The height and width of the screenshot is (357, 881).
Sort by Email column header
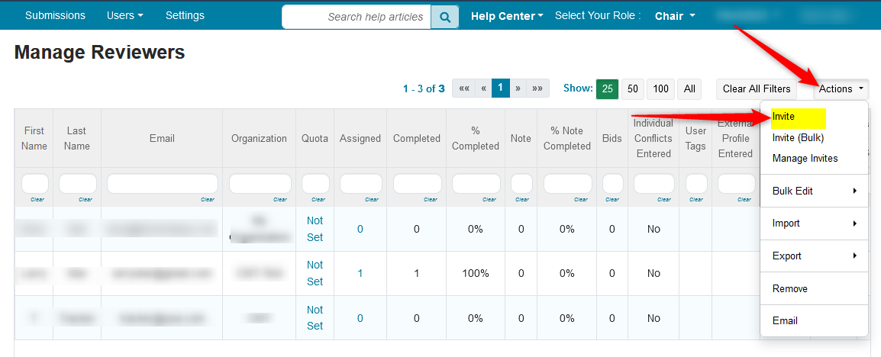pos(162,138)
